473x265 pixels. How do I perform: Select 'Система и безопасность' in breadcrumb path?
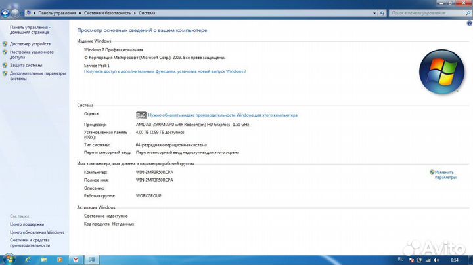(106, 12)
